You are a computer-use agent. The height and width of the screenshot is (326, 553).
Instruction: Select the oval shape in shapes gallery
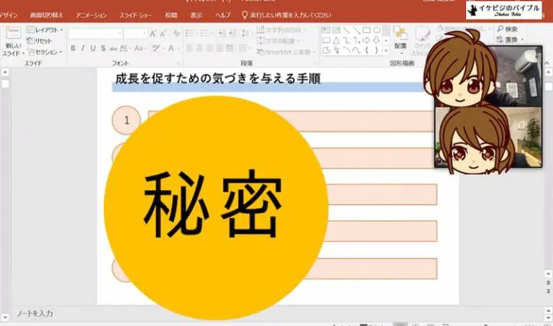377,30
